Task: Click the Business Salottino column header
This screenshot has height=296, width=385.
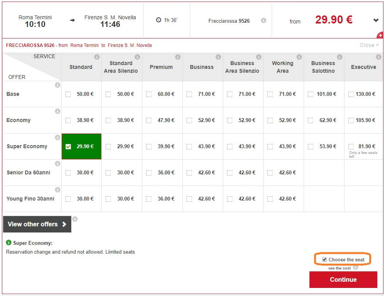Action: coord(323,67)
